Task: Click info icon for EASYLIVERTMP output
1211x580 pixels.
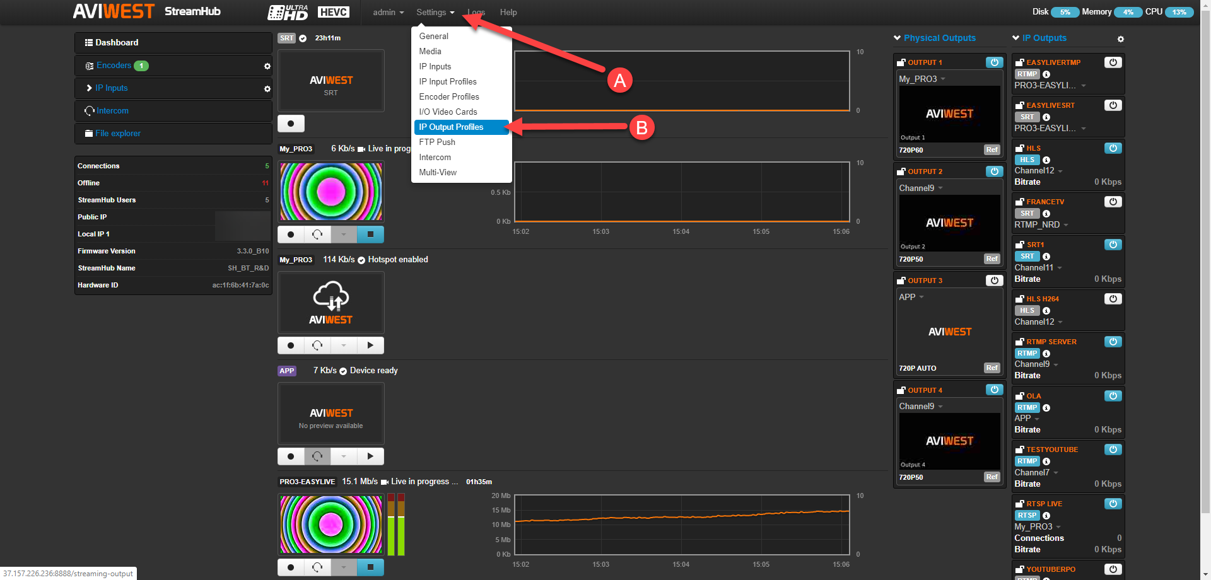Action: [1046, 74]
